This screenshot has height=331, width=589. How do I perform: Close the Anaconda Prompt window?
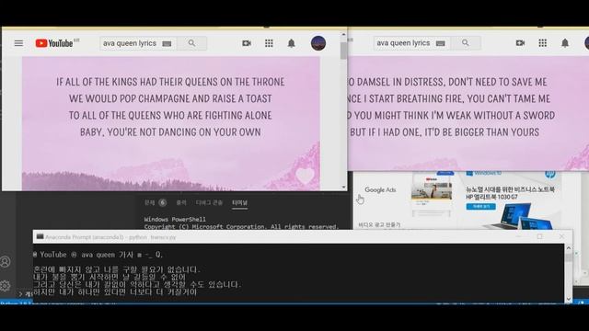click(561, 237)
